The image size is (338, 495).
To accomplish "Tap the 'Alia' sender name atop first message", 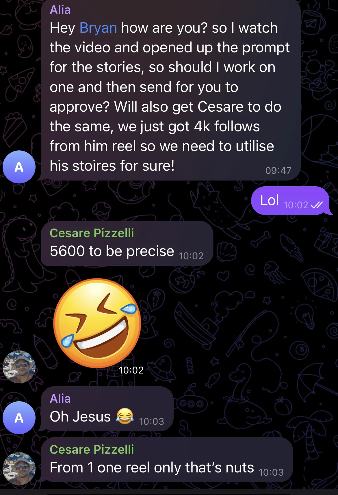I will point(60,10).
